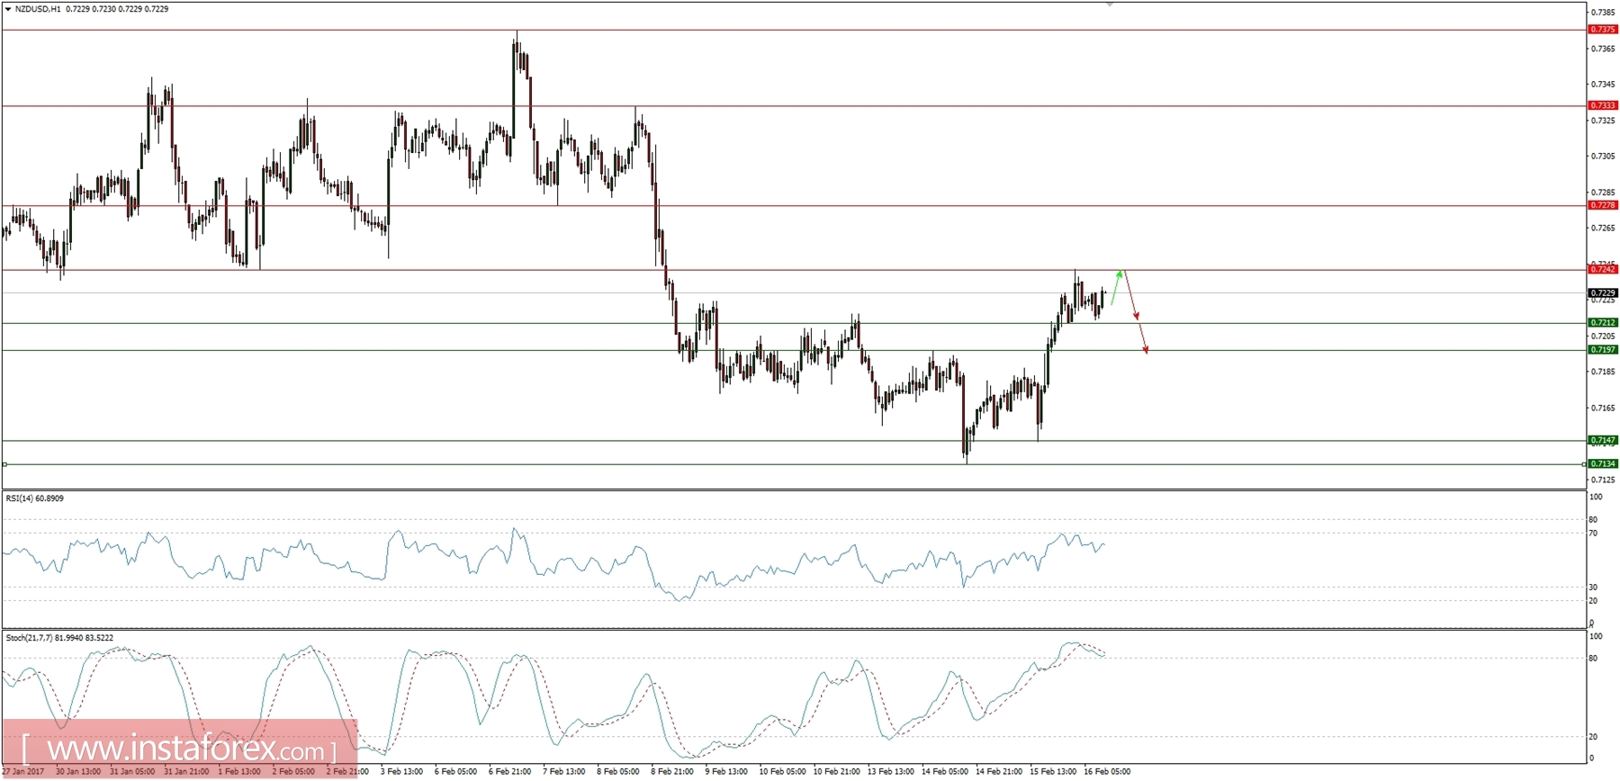The width and height of the screenshot is (1620, 781).
Task: Click the 30 level on RSI scale
Action: 1593,588
